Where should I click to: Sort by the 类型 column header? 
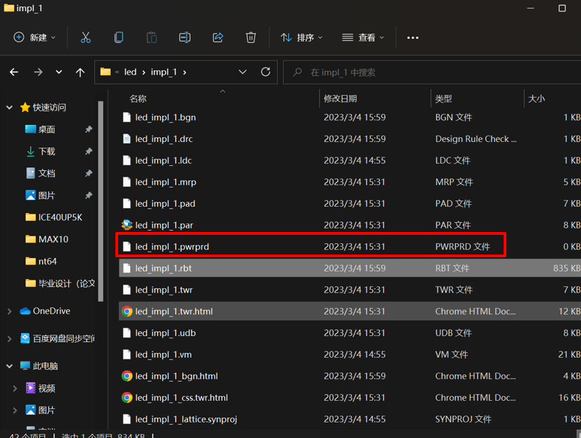click(x=444, y=99)
